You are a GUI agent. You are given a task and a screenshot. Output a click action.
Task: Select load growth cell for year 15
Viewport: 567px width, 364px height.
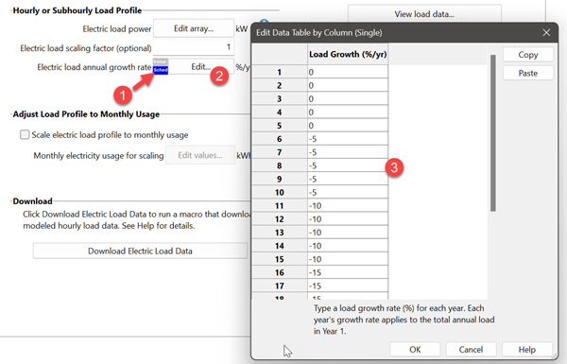pyautogui.click(x=348, y=259)
